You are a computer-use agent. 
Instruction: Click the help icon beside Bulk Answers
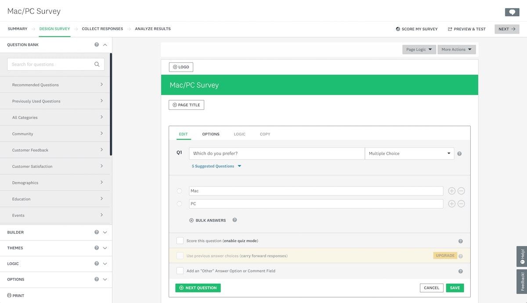point(235,220)
